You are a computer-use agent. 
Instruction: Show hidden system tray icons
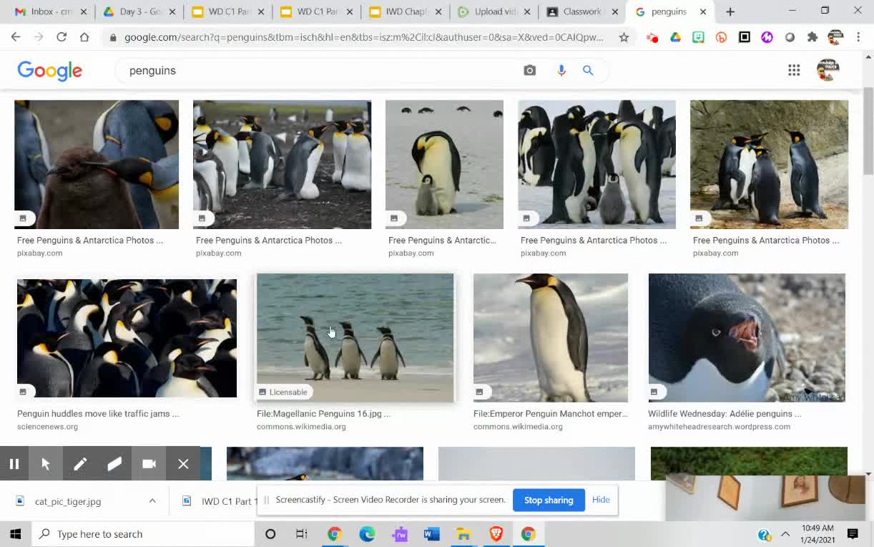click(x=785, y=534)
